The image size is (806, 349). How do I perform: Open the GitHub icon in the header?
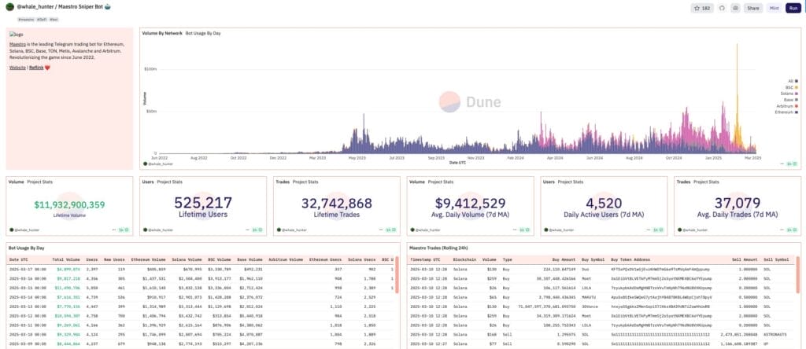723,8
